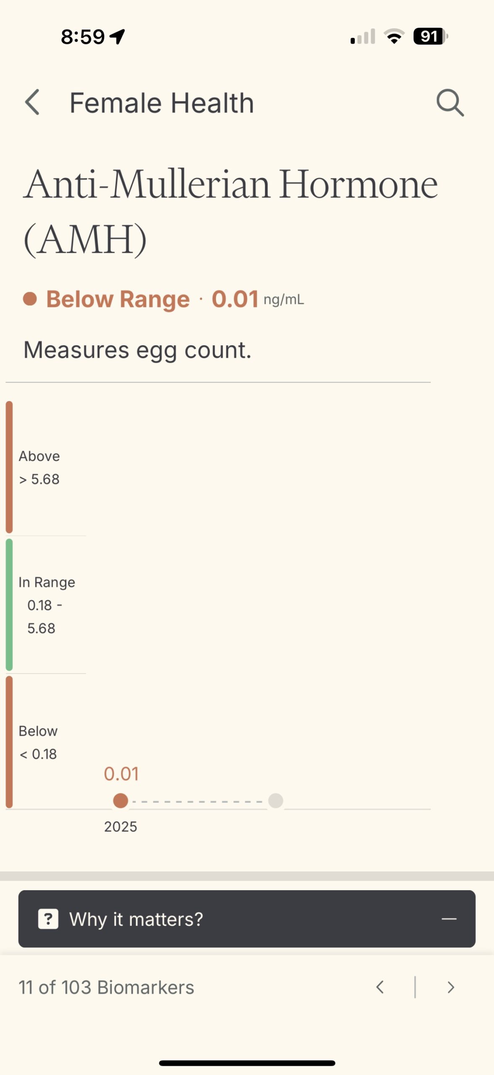
Task: Tap the cellular signal bars
Action: tap(363, 37)
